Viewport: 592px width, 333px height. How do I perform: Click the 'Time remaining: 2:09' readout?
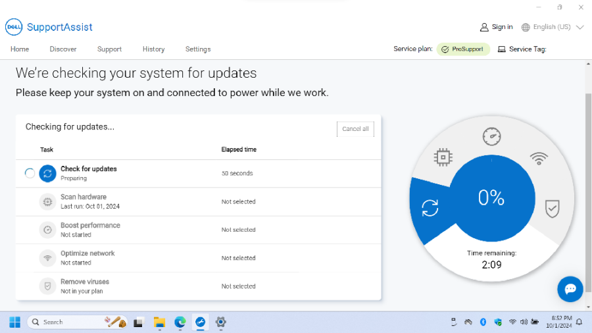(491, 260)
